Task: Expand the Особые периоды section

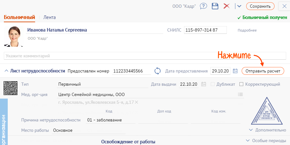Action: [266, 141]
